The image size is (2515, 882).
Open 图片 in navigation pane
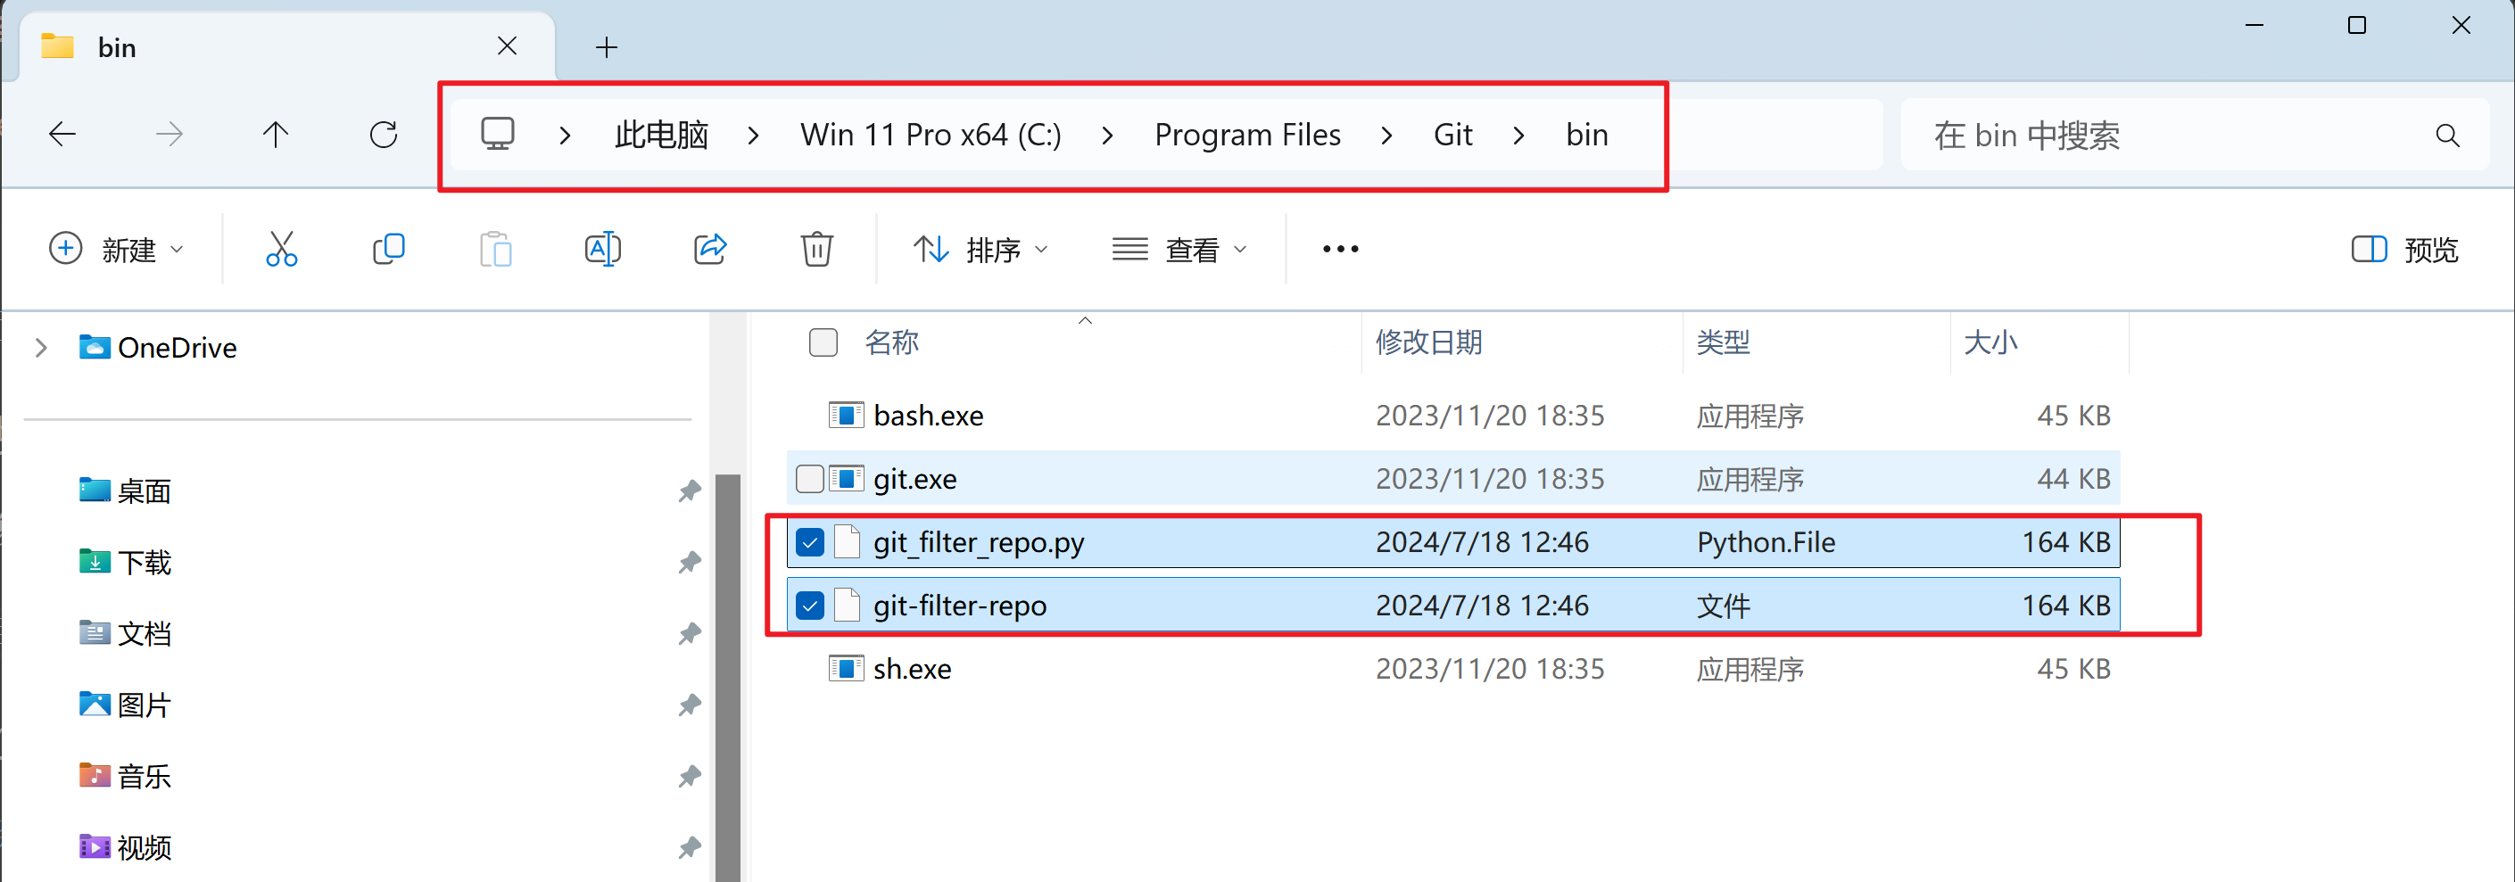(125, 705)
